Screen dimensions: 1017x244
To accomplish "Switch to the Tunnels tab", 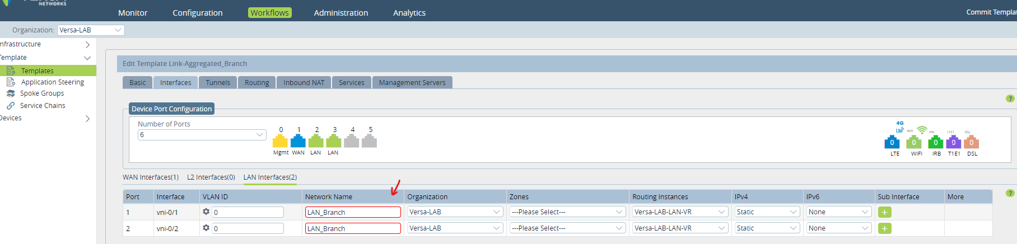I will [x=218, y=82].
